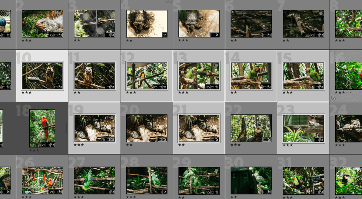The height and width of the screenshot is (199, 362).
Task: Click the star rating under photo 22
Action: coord(236,145)
